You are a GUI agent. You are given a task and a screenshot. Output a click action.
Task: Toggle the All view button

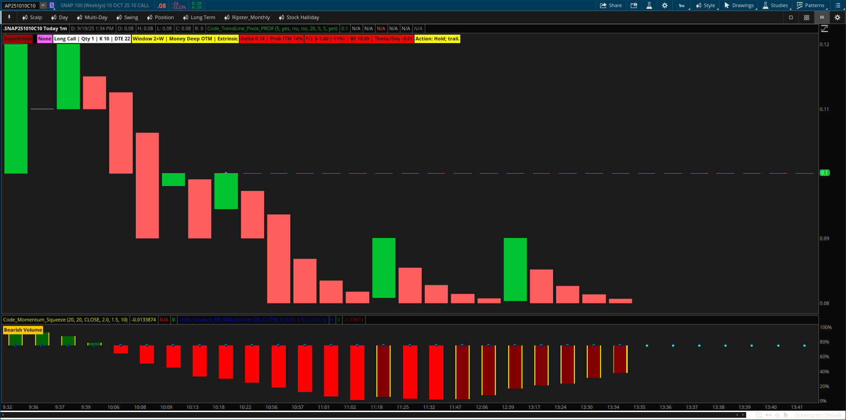click(x=822, y=17)
